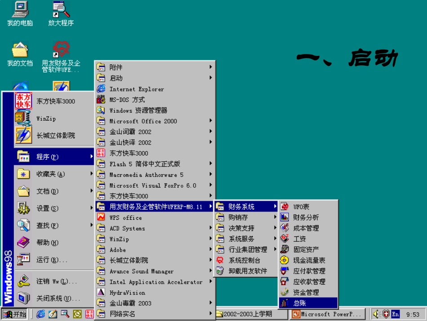
Task: Click 用友财务及企管软件 desktop shortcut
Action: coord(61,50)
